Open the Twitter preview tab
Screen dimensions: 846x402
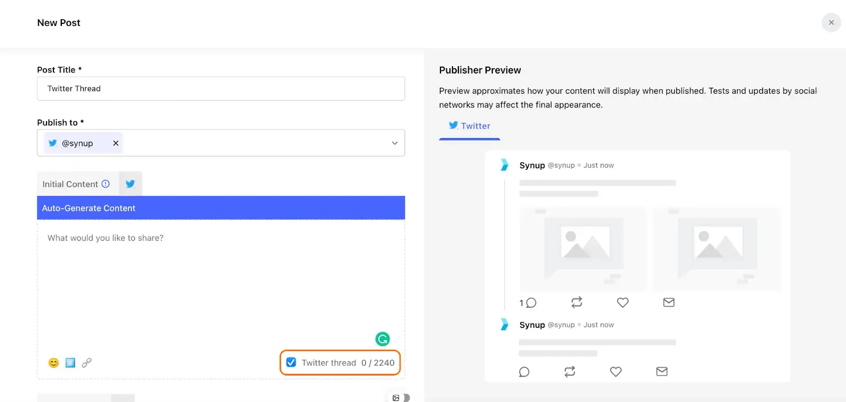pos(470,126)
